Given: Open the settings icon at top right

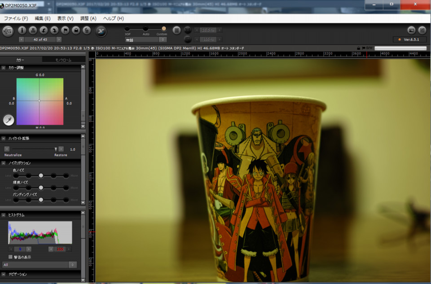Looking at the screenshot, I should point(422,30).
